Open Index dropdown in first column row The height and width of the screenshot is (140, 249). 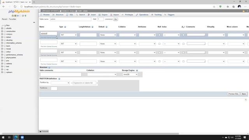(171, 35)
